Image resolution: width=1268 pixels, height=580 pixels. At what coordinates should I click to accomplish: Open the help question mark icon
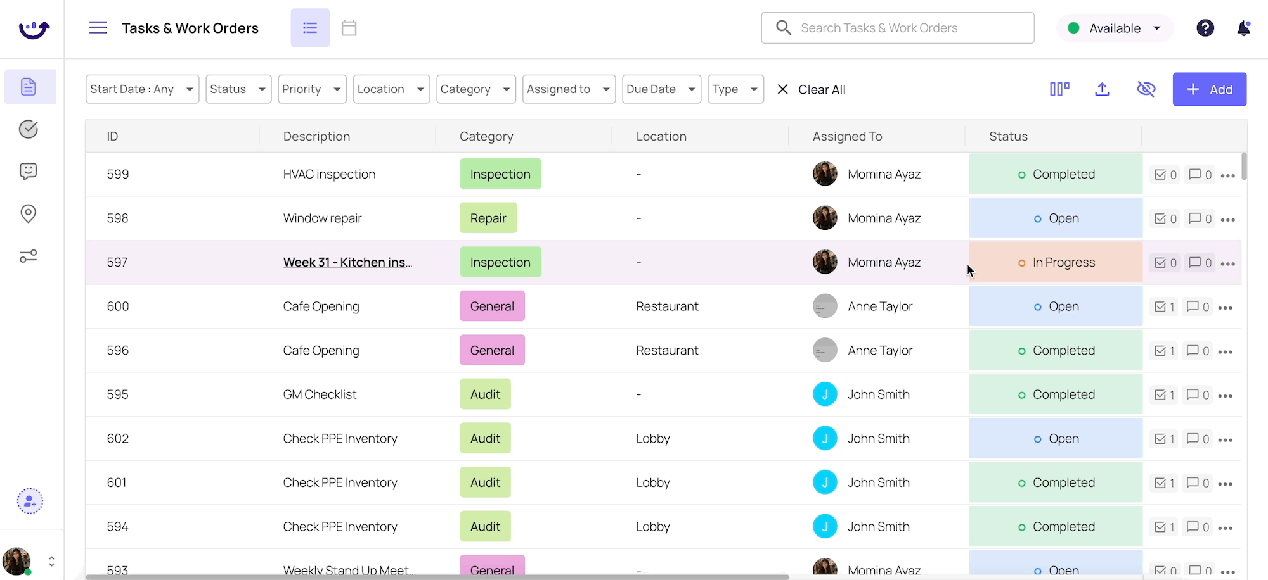click(1205, 28)
